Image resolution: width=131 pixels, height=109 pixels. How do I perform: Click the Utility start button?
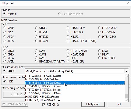click(93, 104)
